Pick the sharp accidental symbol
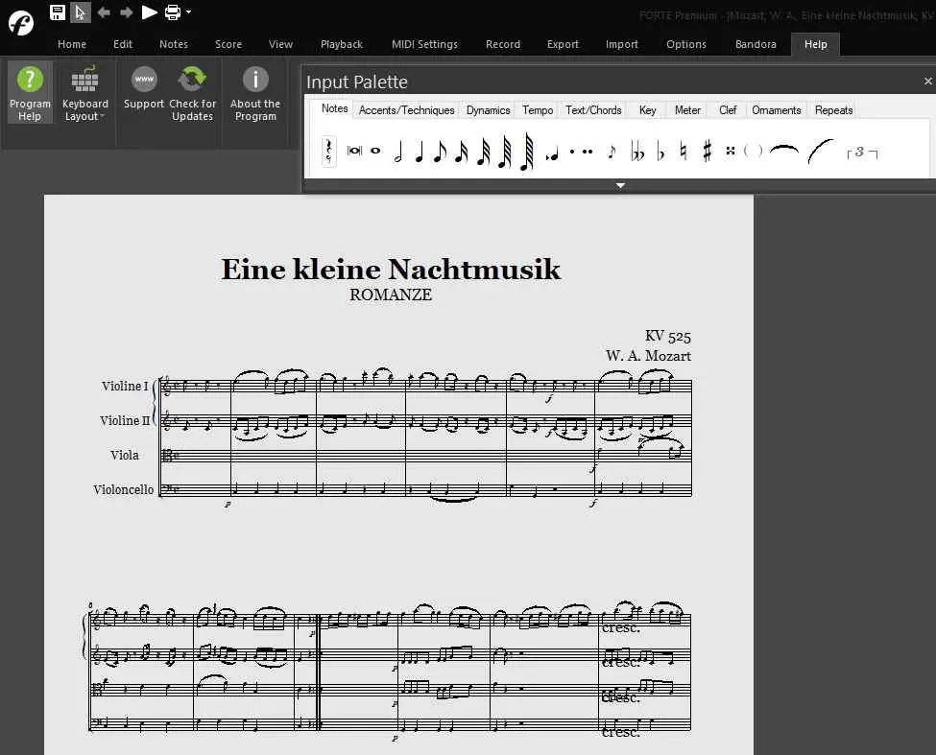Screen dimensions: 936x755 [708, 152]
